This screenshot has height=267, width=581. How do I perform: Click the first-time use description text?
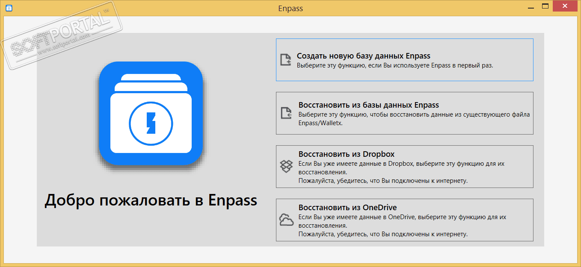(x=395, y=66)
